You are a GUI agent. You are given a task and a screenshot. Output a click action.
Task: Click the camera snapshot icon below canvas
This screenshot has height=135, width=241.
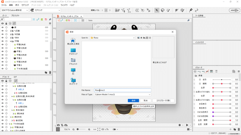coord(58,125)
